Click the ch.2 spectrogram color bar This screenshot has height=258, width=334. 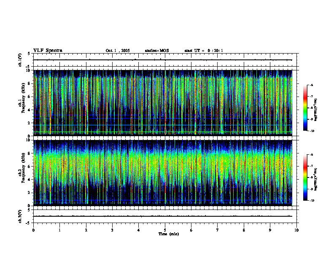[305, 177]
